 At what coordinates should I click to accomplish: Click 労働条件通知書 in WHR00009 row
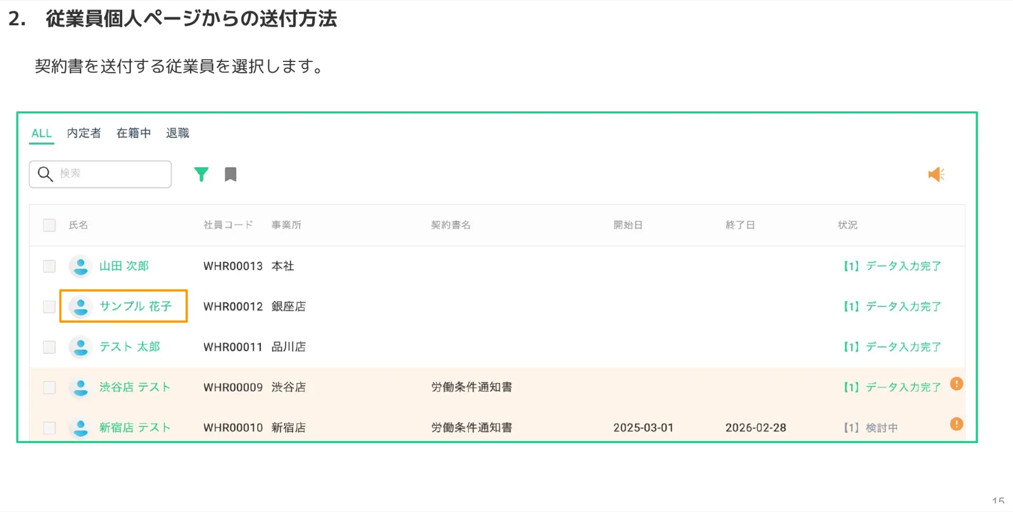click(472, 387)
